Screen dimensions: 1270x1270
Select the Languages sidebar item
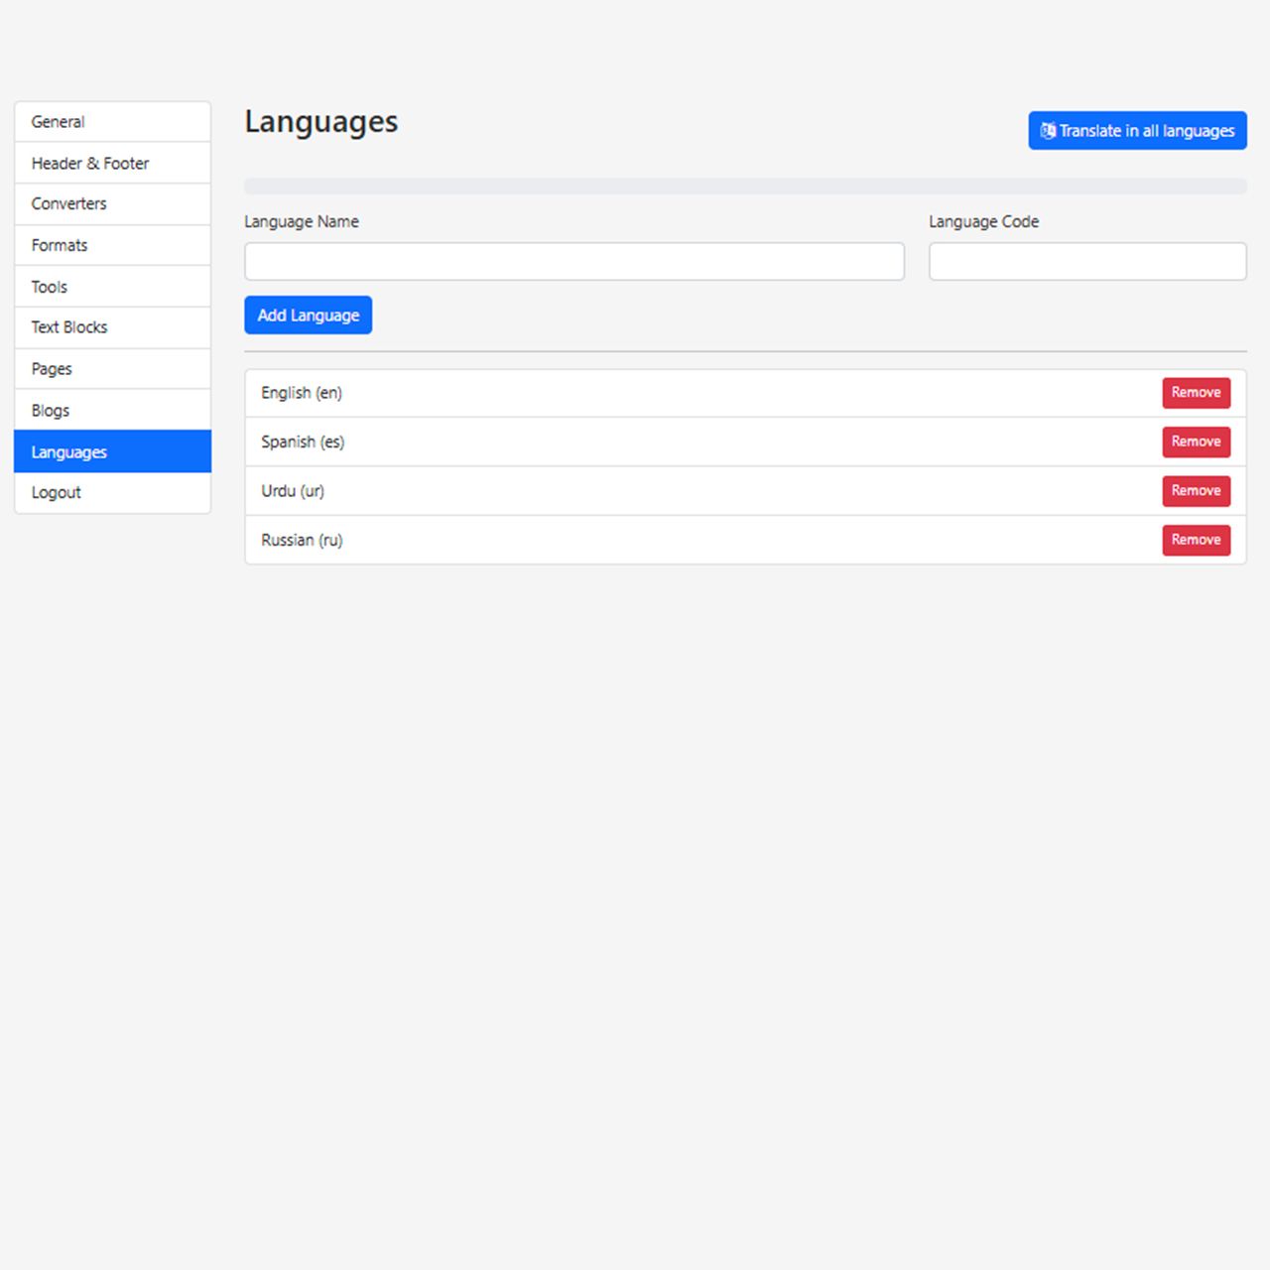(113, 451)
